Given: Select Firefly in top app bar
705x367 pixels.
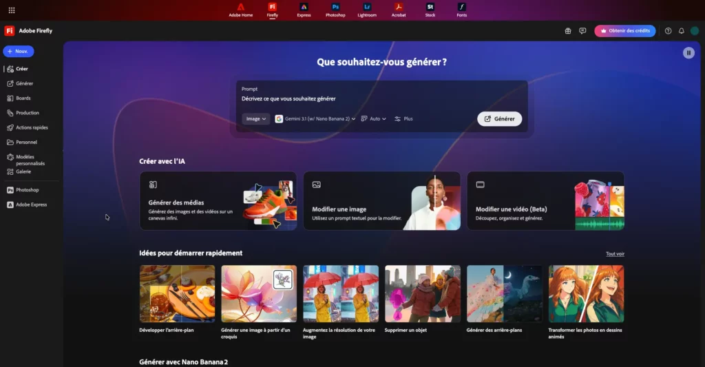Looking at the screenshot, I should [273, 10].
